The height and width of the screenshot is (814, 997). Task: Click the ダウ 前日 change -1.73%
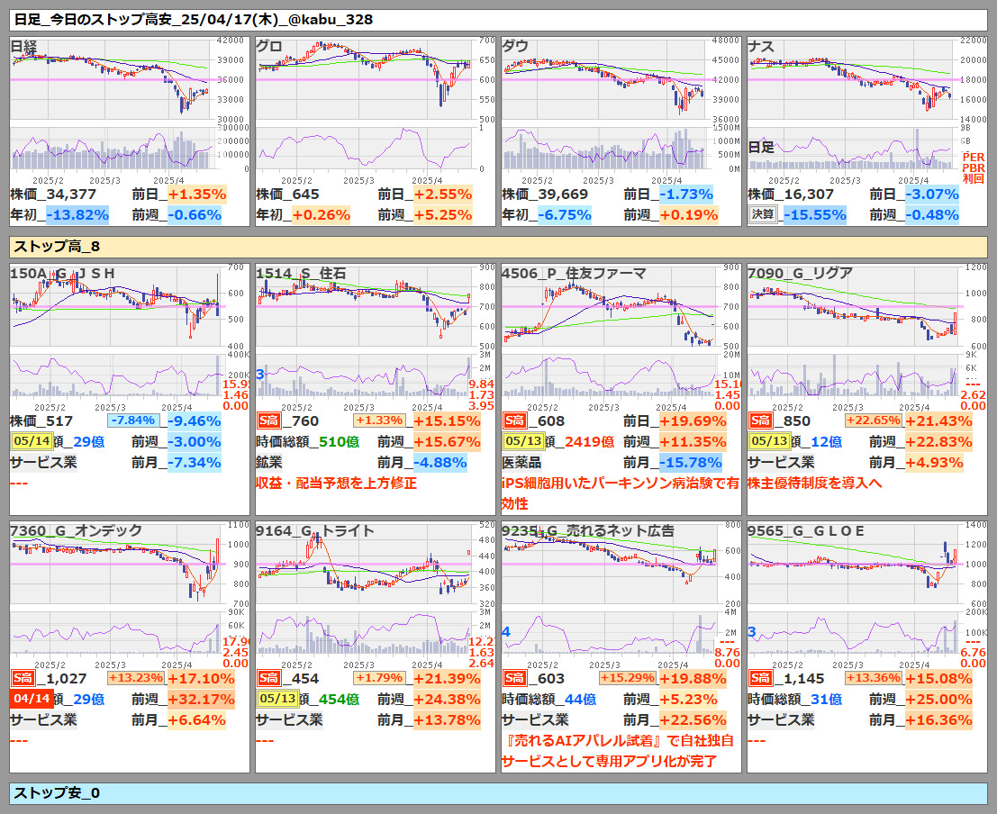pyautogui.click(x=686, y=194)
